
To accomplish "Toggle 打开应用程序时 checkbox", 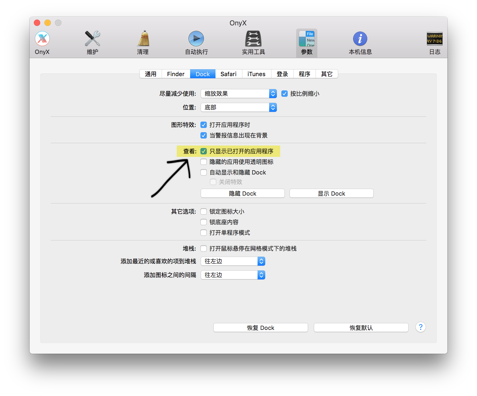I will (x=204, y=125).
